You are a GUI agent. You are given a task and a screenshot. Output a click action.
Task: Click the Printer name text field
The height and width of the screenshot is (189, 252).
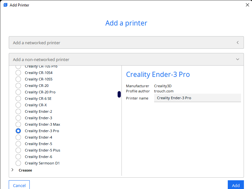(x=197, y=98)
